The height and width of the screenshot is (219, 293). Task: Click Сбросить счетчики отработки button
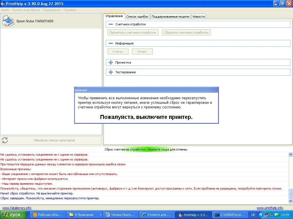click(x=186, y=33)
